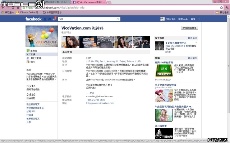Click the subscribe via RSS link
The height and width of the screenshot is (143, 230).
(x=31, y=111)
